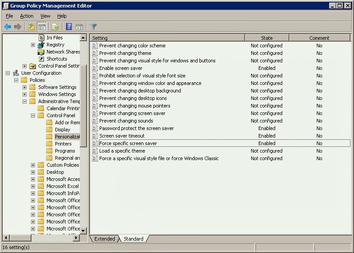Expand the Windows Settings node
This screenshot has width=354, height=253.
[x=25, y=94]
